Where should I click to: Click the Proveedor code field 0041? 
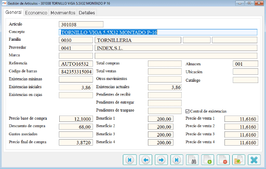pos(76,48)
